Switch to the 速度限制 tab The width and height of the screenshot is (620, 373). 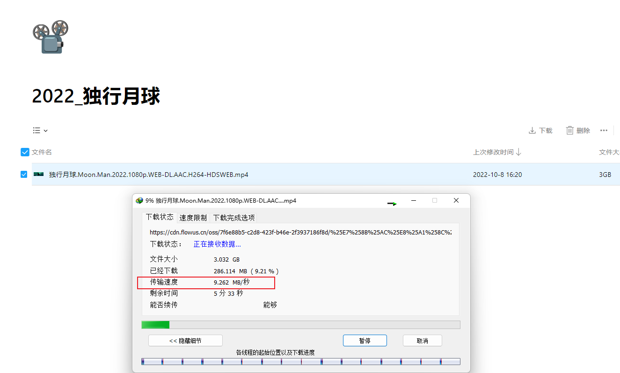pyautogui.click(x=193, y=218)
